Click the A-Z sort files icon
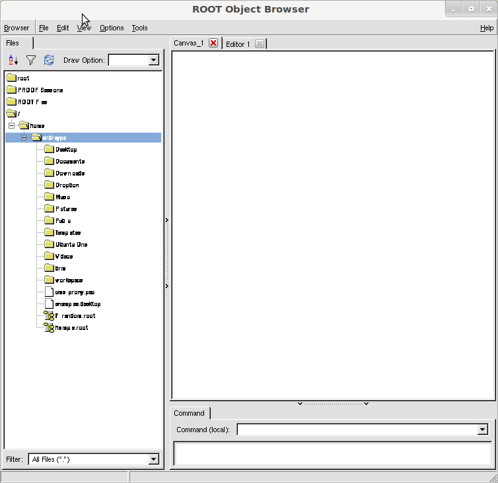The image size is (498, 483). pyautogui.click(x=13, y=60)
